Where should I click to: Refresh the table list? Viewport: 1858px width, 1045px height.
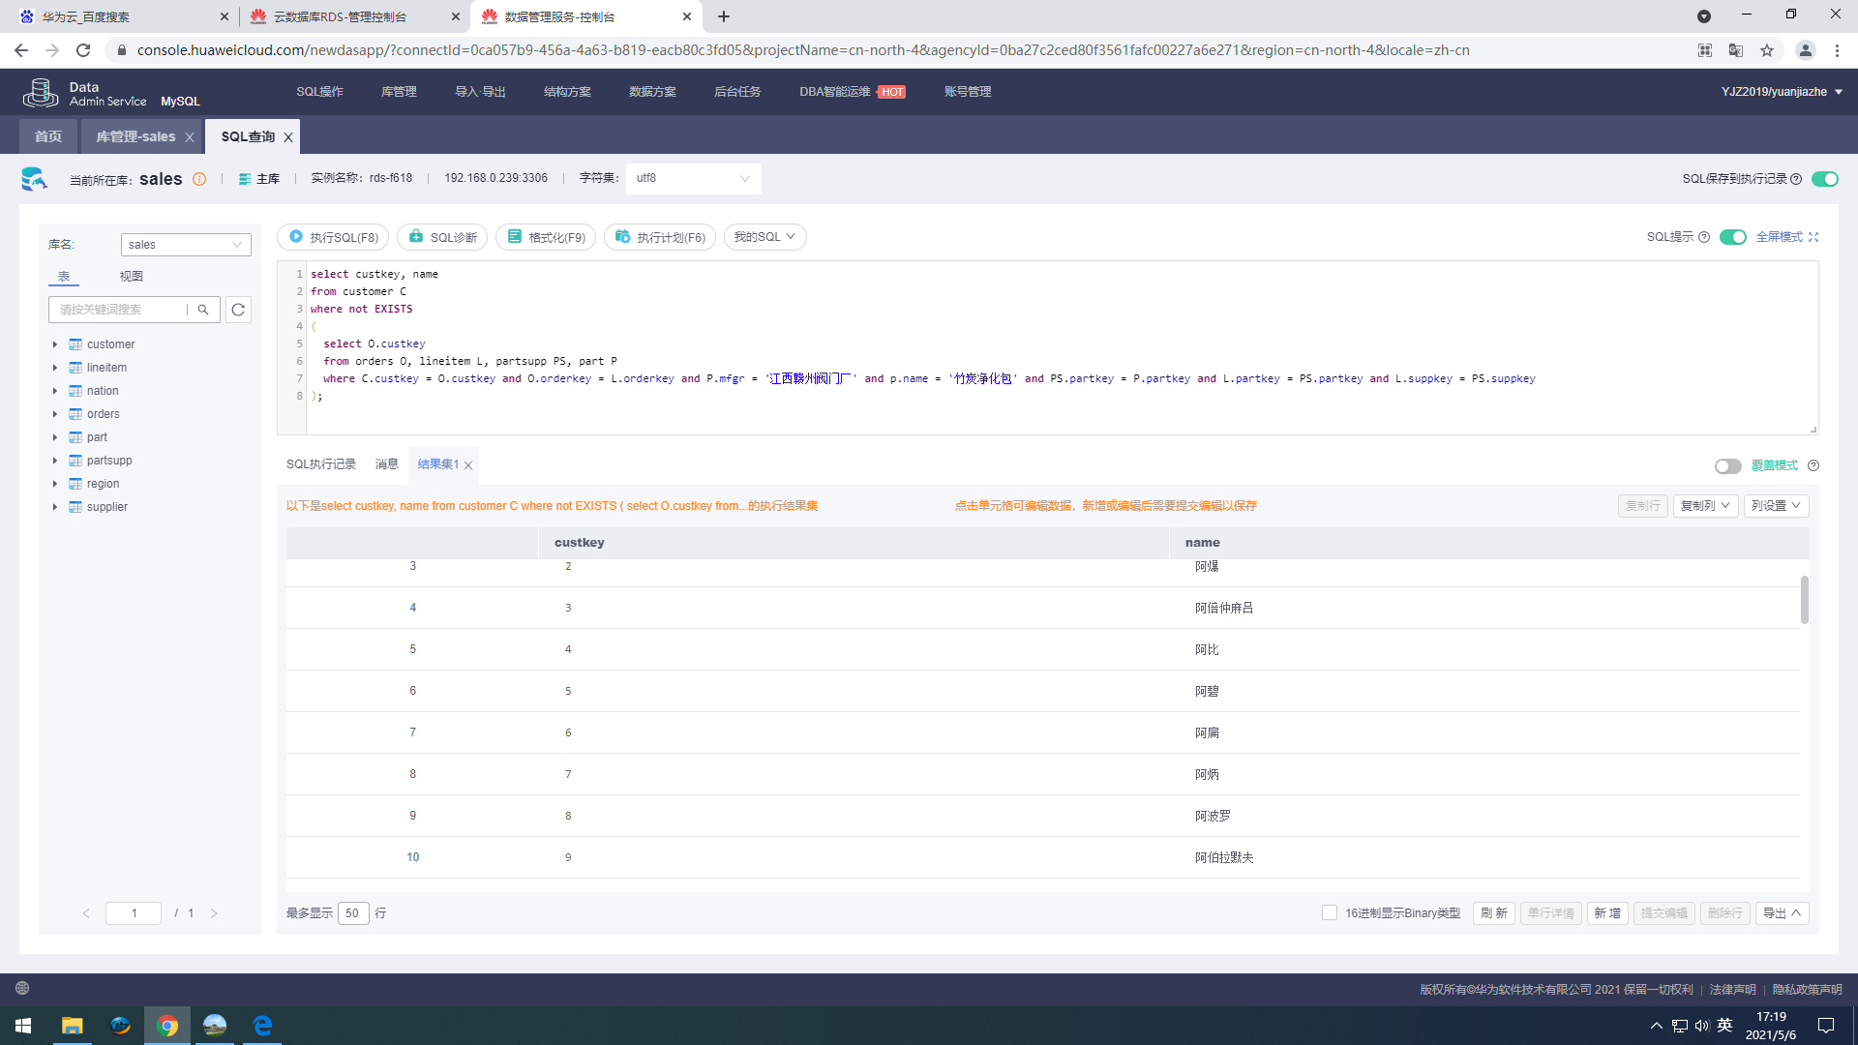click(238, 310)
